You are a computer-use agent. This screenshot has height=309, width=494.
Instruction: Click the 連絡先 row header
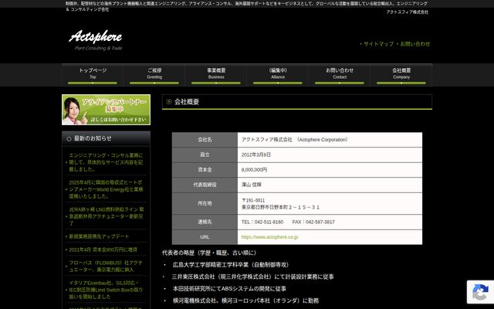click(x=205, y=222)
